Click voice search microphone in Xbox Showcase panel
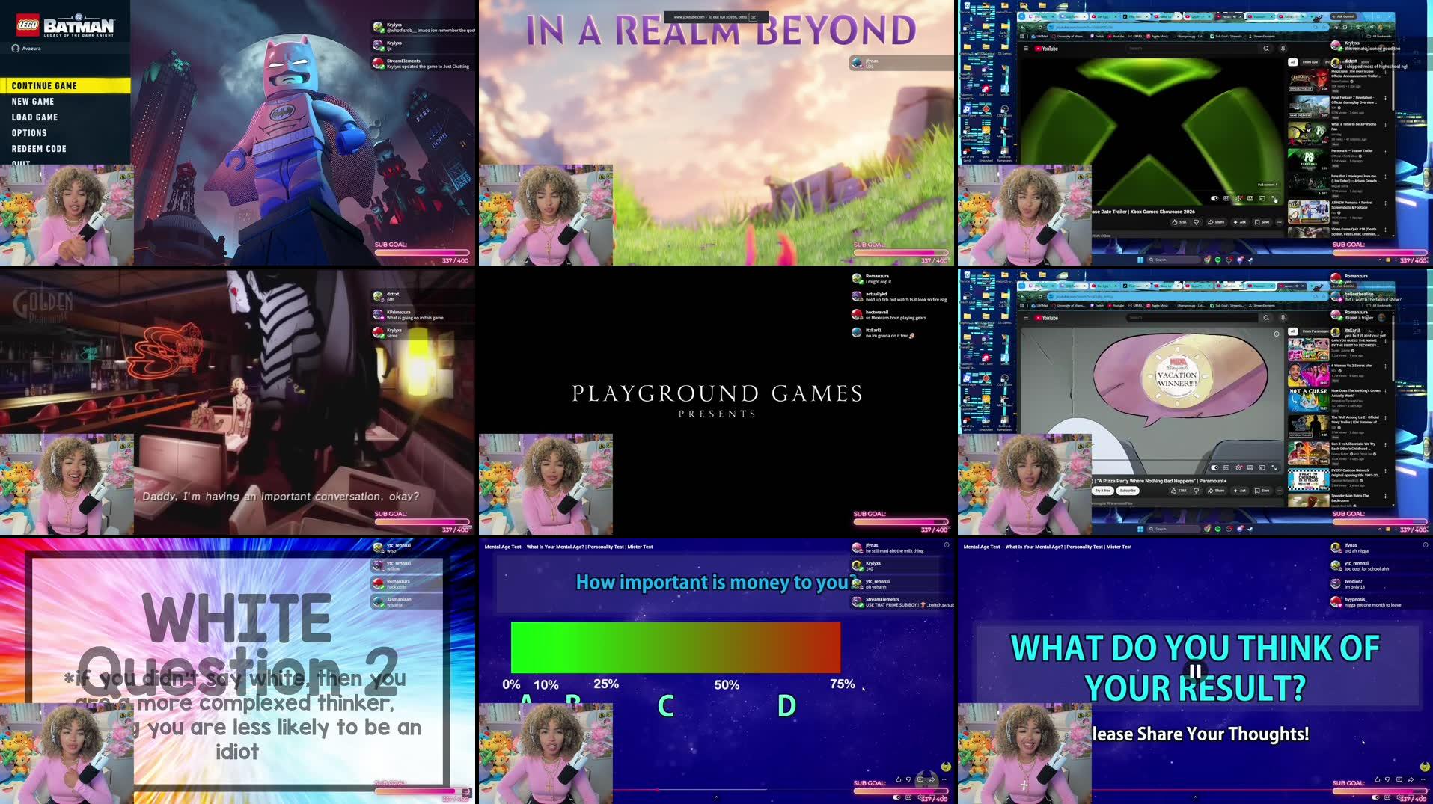Image resolution: width=1433 pixels, height=804 pixels. (x=1283, y=49)
